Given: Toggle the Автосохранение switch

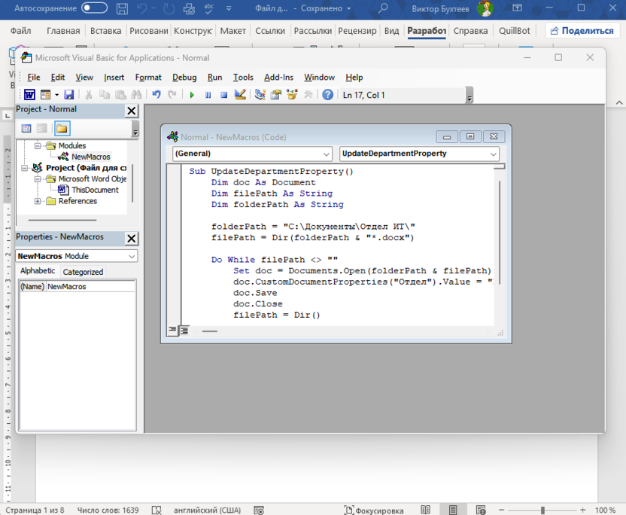Looking at the screenshot, I should [x=94, y=8].
